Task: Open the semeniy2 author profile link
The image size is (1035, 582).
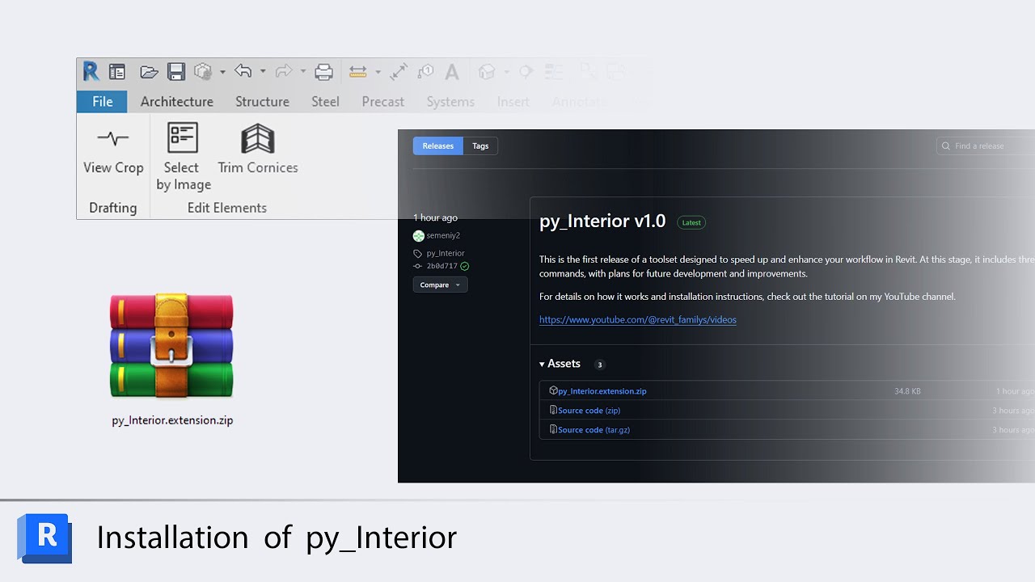Action: point(443,236)
